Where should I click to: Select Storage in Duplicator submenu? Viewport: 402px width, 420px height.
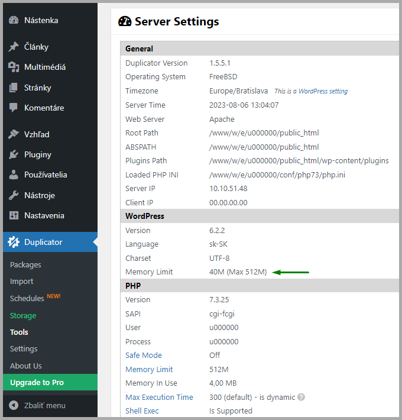pos(23,316)
